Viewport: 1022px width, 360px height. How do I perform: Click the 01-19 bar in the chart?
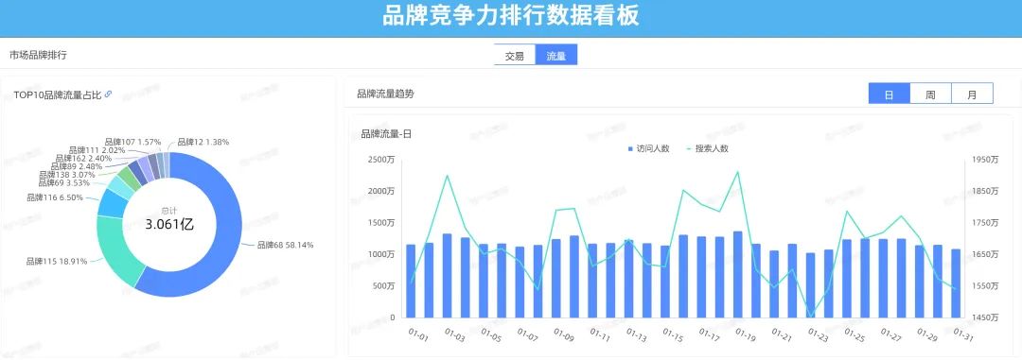pyautogui.click(x=738, y=275)
